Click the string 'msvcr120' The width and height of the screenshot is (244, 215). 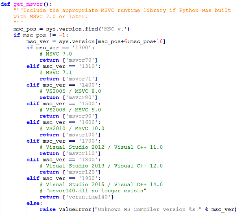[x=82, y=172]
